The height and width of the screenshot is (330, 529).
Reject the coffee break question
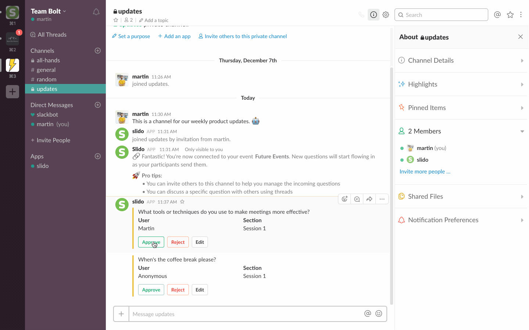pos(178,290)
